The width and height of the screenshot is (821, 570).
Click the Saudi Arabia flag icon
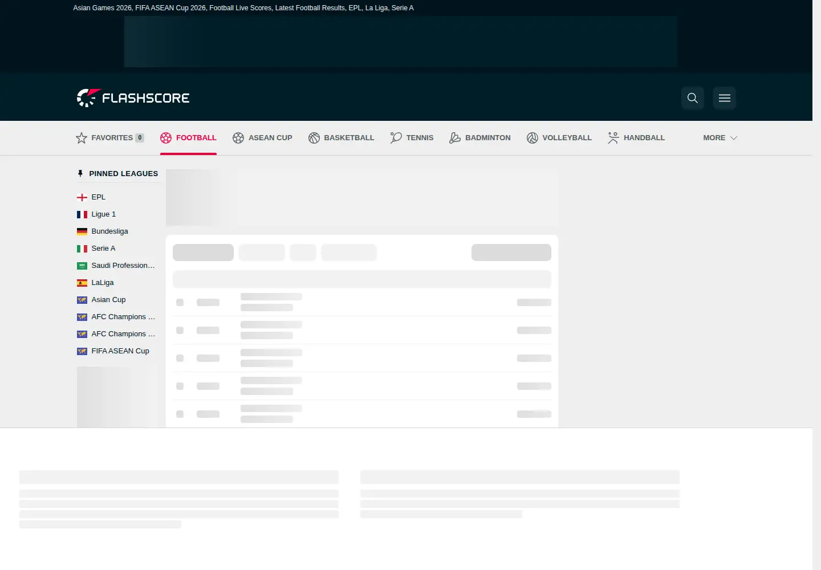(x=82, y=266)
